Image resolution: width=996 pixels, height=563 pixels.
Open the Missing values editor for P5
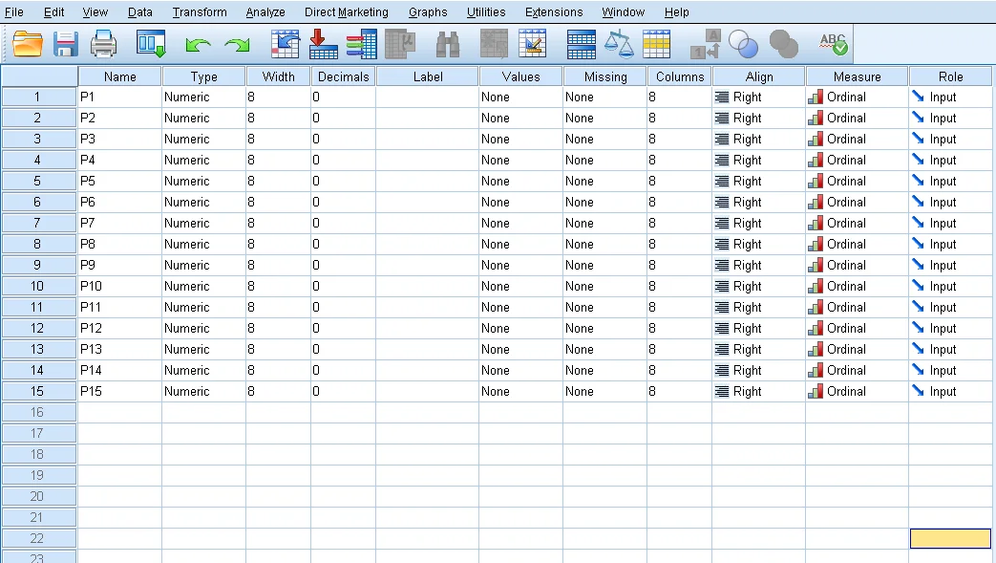point(604,181)
